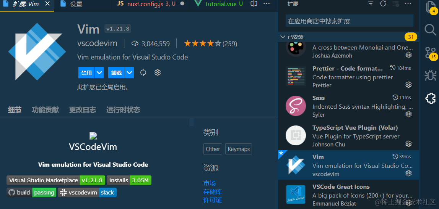Open Vim extension manage gear on detail page

(x=158, y=72)
